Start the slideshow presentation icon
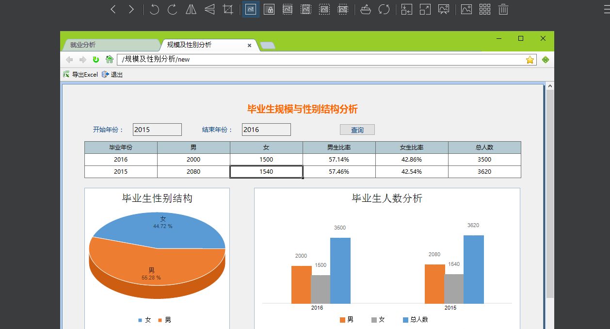Screen dimensions: 610x329 [x=444, y=9]
